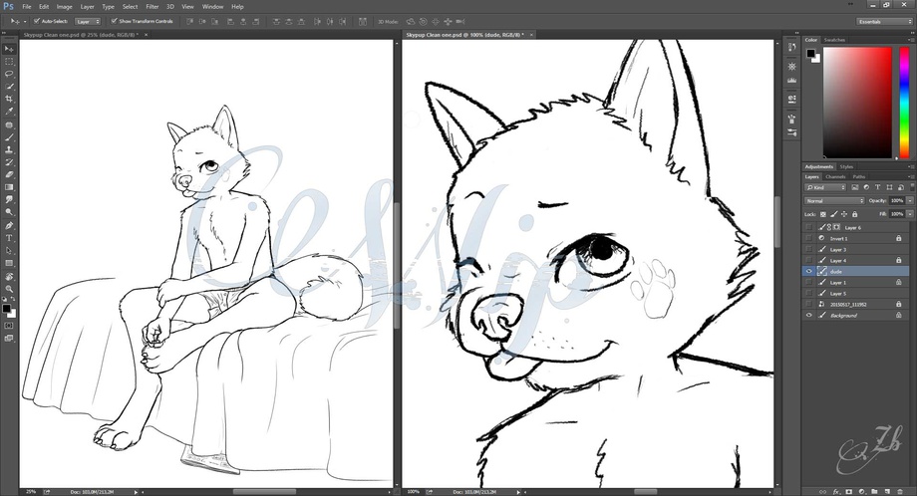Select the Rectangular Marquee tool
The width and height of the screenshot is (917, 496).
tap(9, 61)
